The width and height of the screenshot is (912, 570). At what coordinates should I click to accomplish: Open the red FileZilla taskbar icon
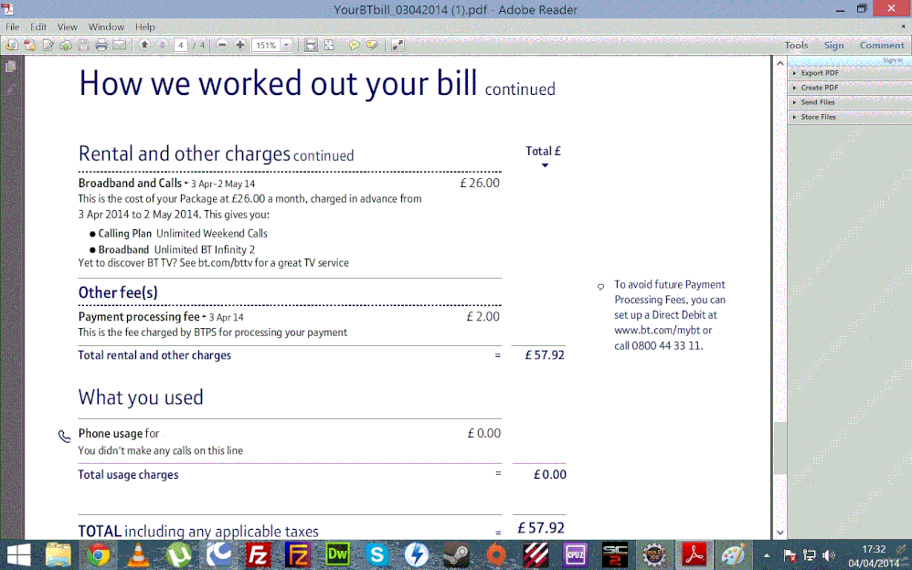point(258,554)
